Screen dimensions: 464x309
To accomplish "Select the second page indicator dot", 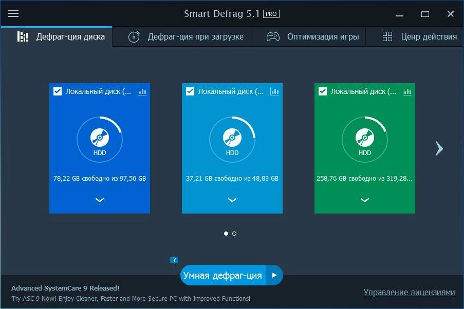I will (x=234, y=234).
